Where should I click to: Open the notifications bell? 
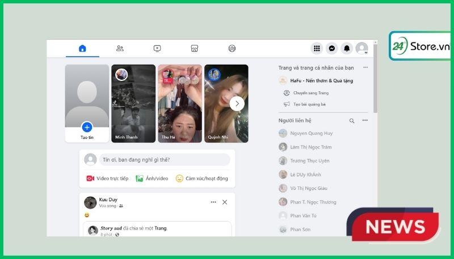pos(347,48)
